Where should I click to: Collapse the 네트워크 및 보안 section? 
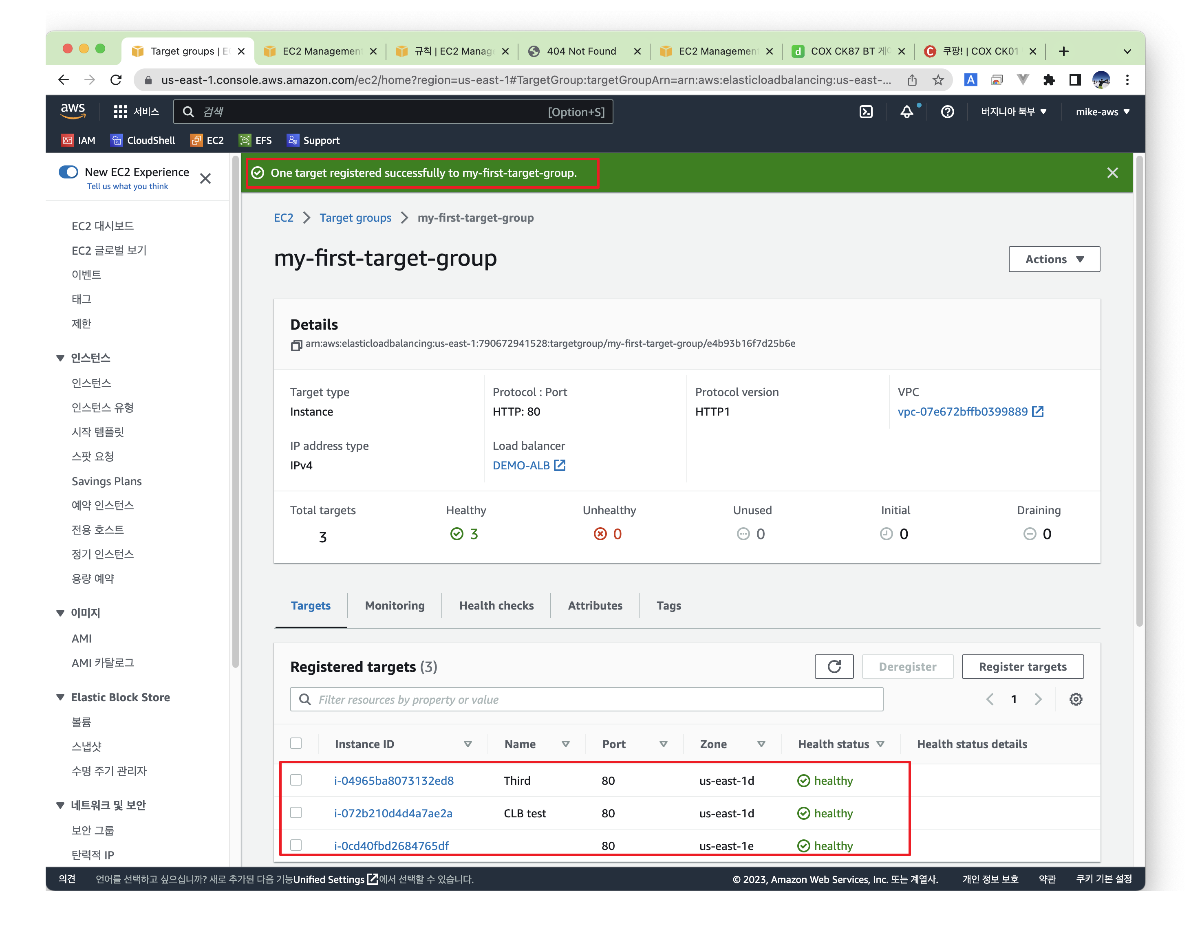click(60, 805)
